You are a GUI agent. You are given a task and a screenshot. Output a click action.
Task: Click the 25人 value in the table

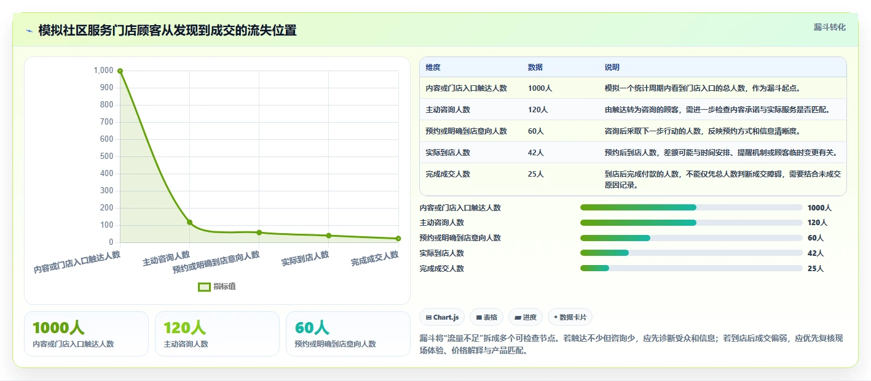click(536, 174)
